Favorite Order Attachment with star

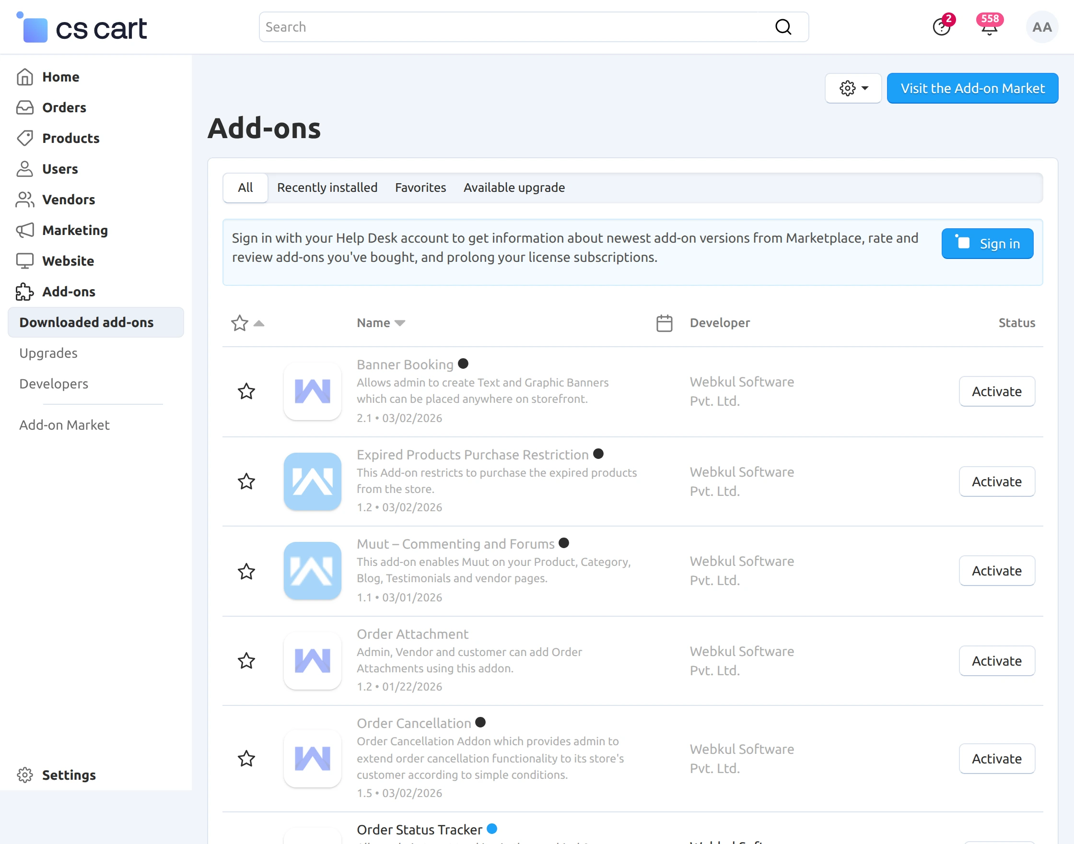pos(246,661)
